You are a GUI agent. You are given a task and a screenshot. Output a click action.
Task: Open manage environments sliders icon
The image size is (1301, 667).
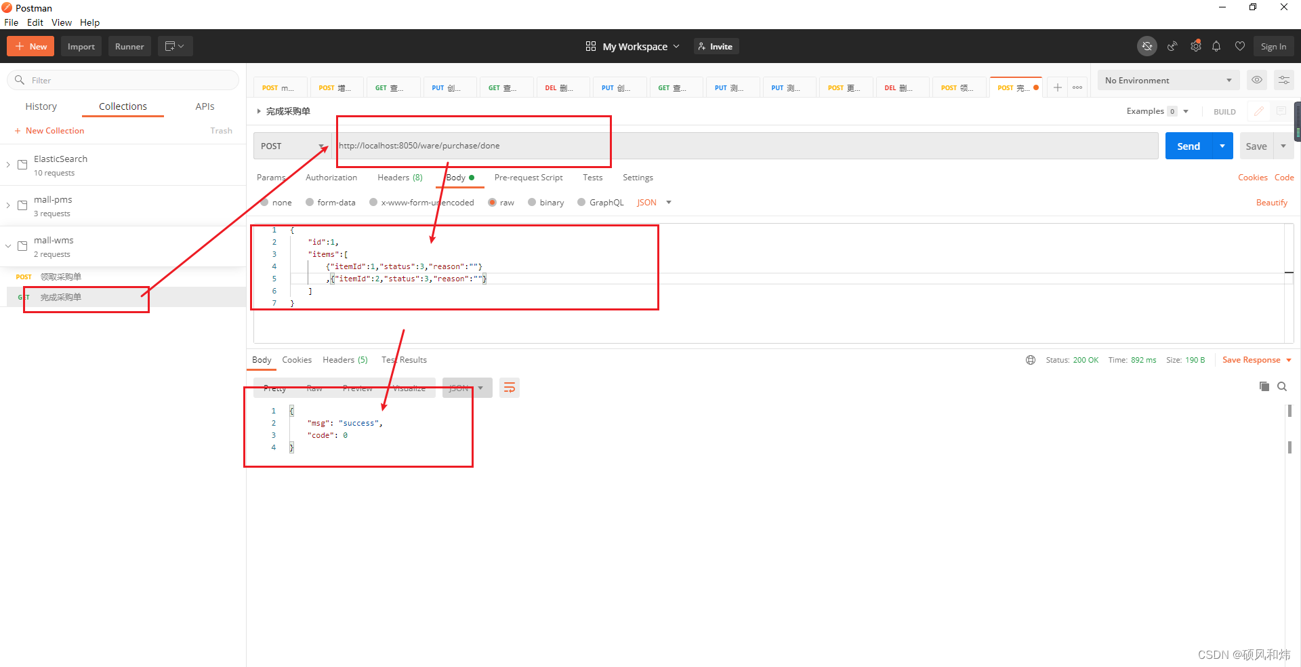[1283, 80]
